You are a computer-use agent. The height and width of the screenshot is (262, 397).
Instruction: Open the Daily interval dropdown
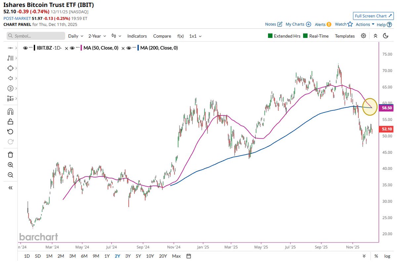(75, 36)
